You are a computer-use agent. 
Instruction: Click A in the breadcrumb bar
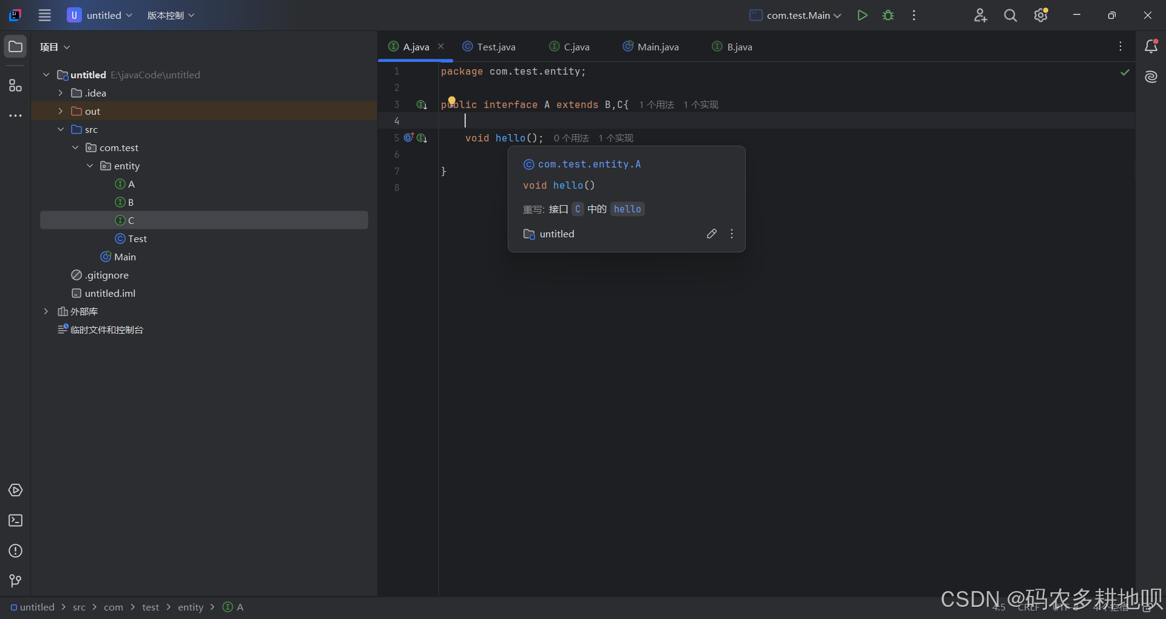233,607
